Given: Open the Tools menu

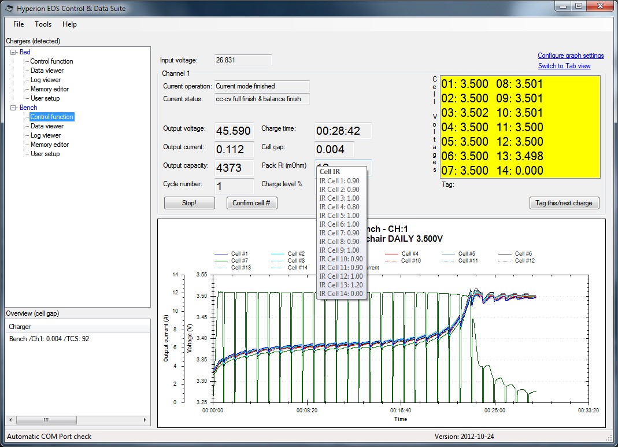Looking at the screenshot, I should pyautogui.click(x=43, y=24).
